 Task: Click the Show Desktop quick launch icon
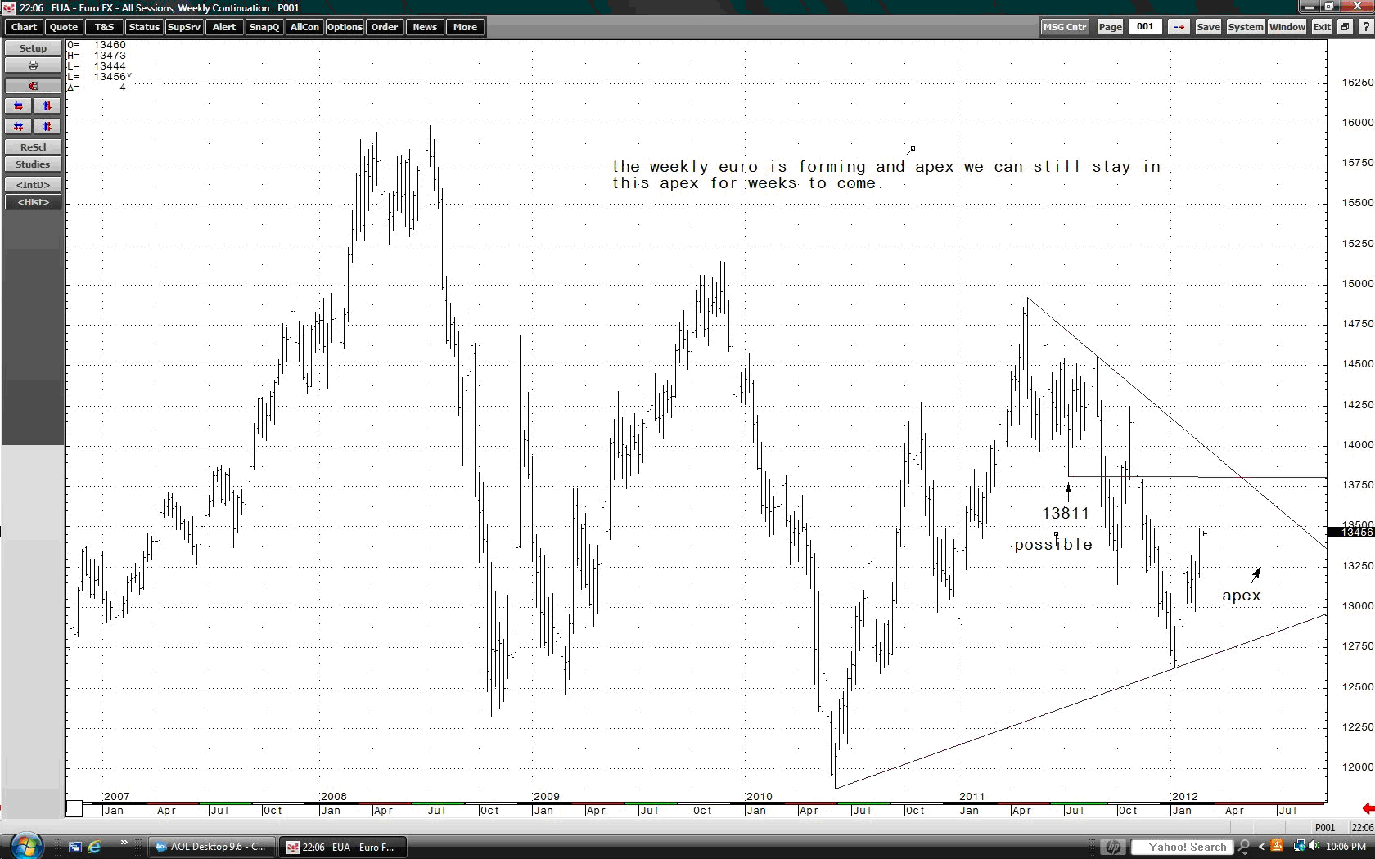coord(75,847)
